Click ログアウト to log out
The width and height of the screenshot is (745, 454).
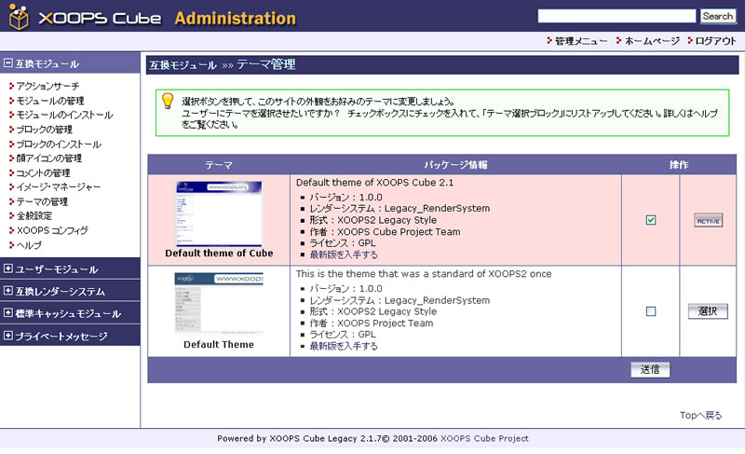(x=715, y=41)
